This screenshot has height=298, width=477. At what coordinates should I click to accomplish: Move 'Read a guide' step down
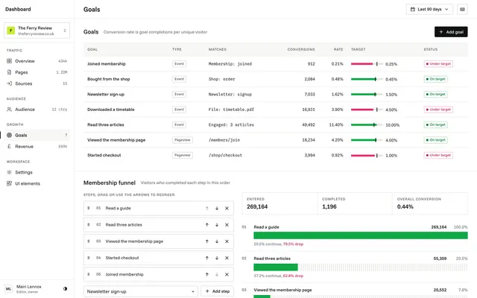(217, 209)
